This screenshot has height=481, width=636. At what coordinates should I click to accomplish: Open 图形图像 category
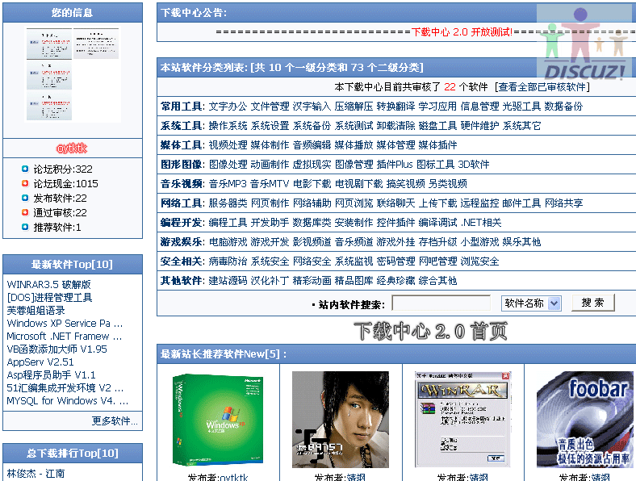point(181,165)
